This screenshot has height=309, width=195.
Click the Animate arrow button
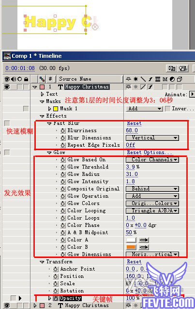192,94
